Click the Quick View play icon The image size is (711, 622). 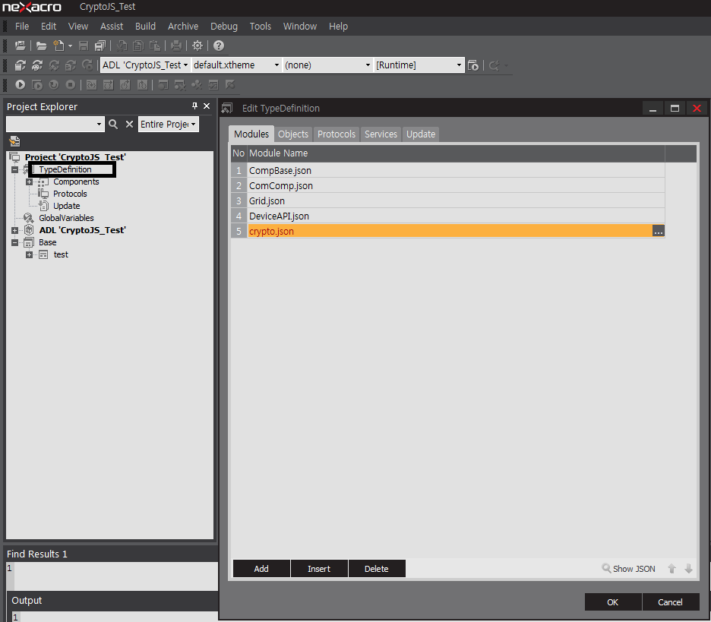(x=37, y=85)
